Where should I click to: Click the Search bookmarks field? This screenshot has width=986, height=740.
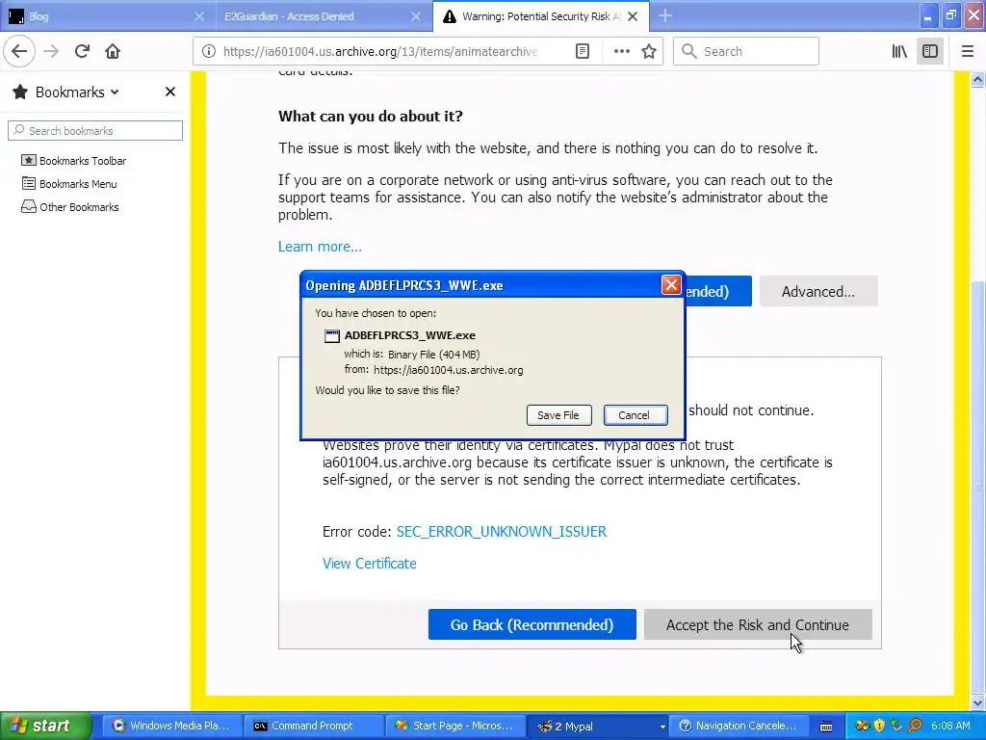point(95,130)
